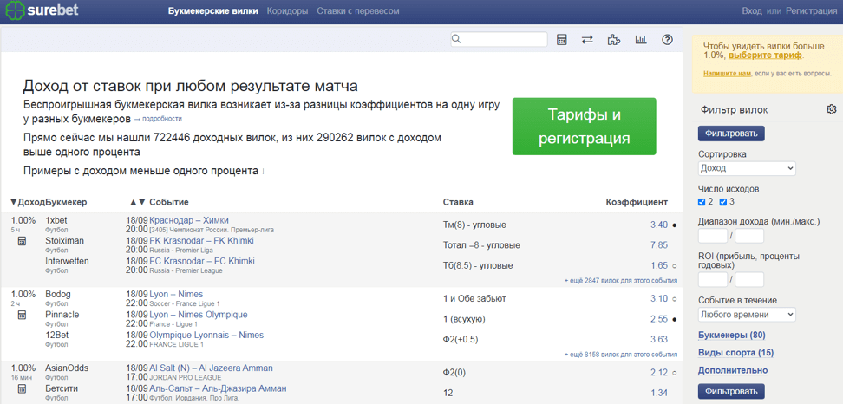This screenshot has height=404, width=843.
Task: Open the Событие в течение dropdown
Action: 747,315
